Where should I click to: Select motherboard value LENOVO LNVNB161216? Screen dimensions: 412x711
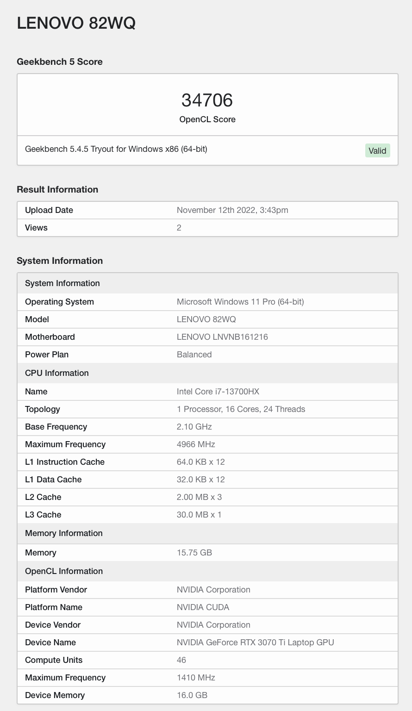(x=222, y=337)
